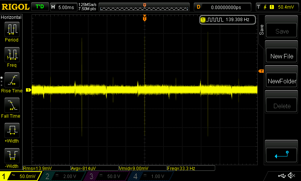Viewport: 301px width, 181px height.
Task: Click the Vmid=9.00mV measurement
Action: click(x=143, y=168)
